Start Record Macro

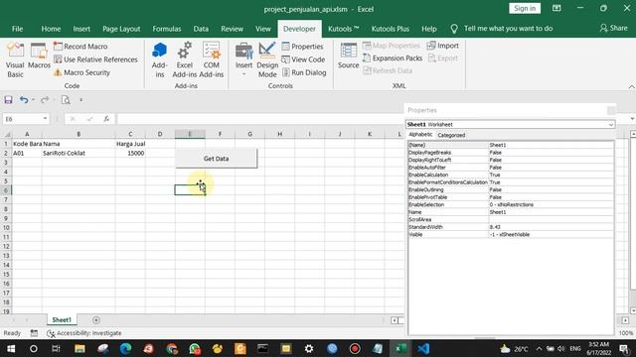pos(80,47)
